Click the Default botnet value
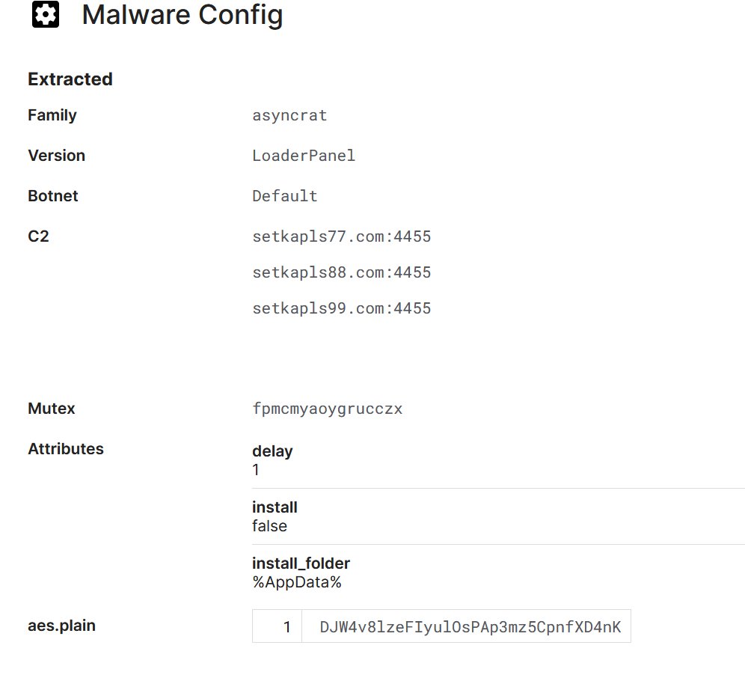745x678 pixels. tap(285, 196)
